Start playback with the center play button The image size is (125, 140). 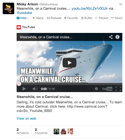pyautogui.click(x=69, y=63)
